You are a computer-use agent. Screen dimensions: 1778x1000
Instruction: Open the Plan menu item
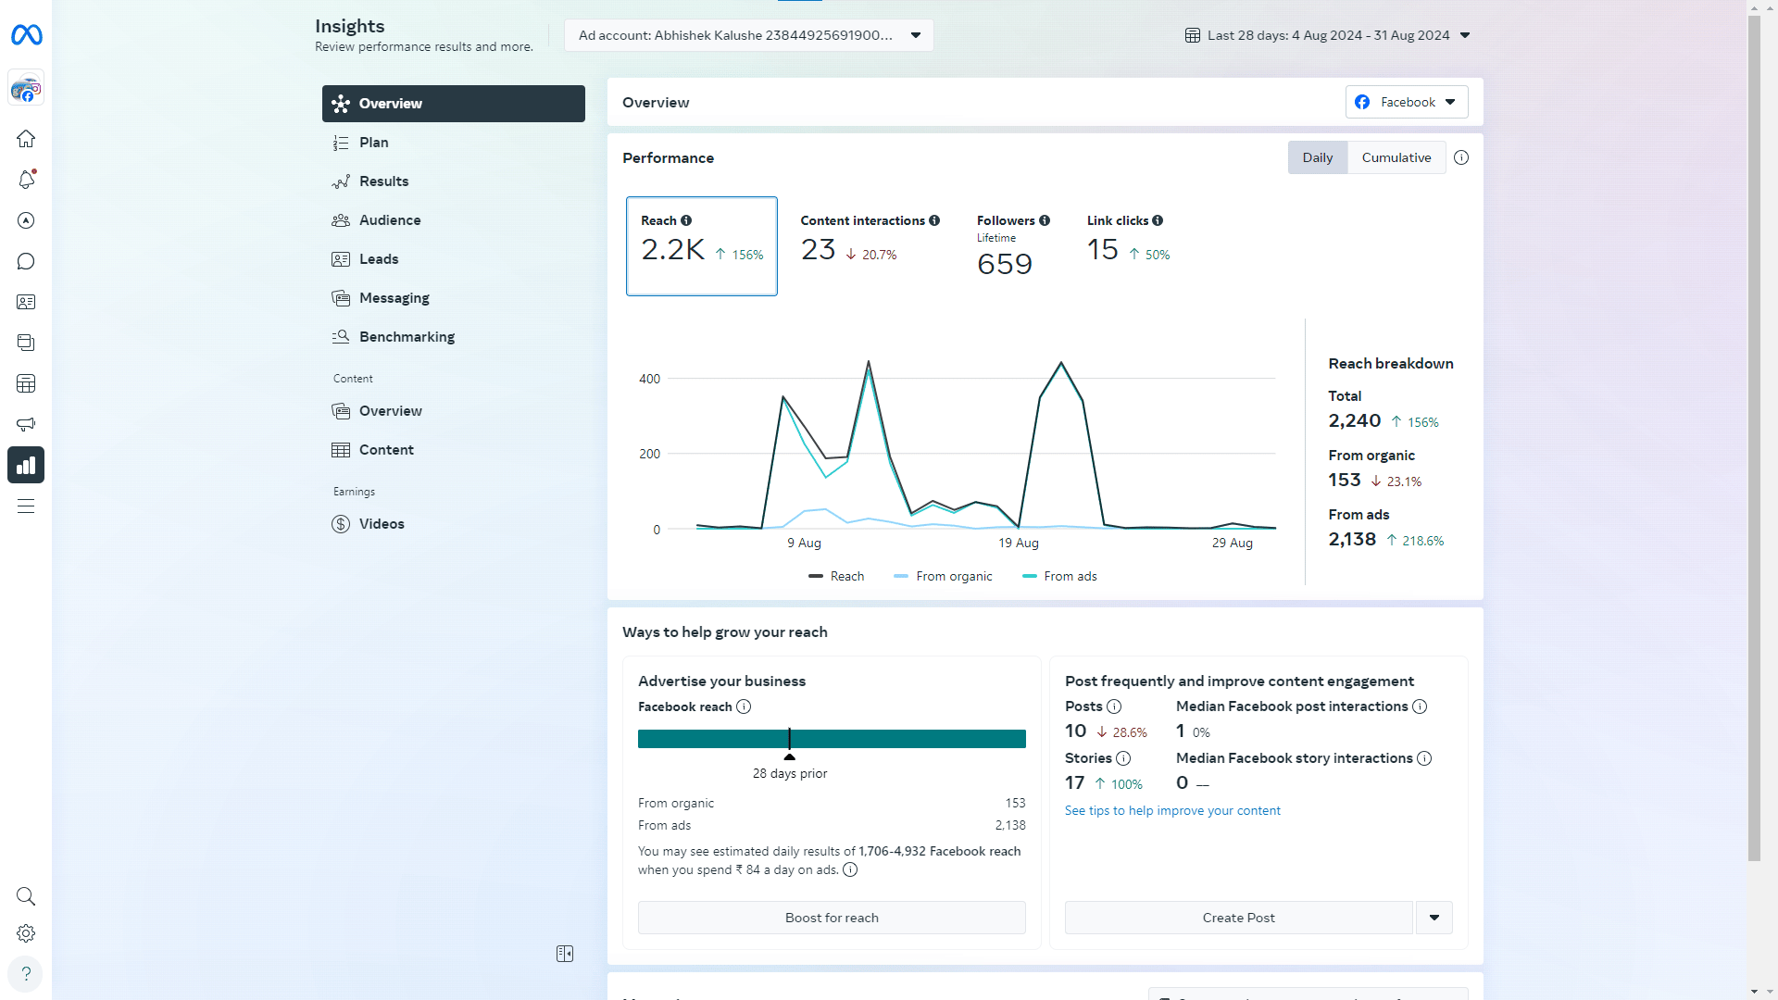coord(454,143)
